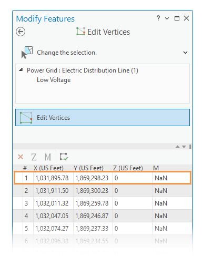Click the NaN value in row 2
Screen dimensions: 203x256
[161, 191]
